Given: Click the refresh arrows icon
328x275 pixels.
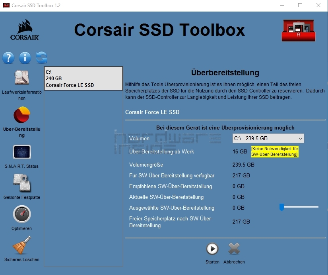Looking at the screenshot, I should [41, 58].
